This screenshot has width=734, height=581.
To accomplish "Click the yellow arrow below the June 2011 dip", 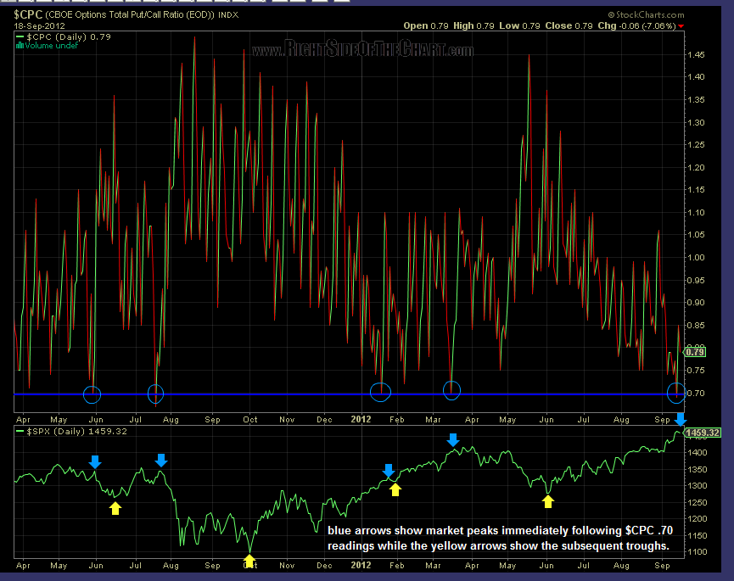I will (115, 507).
